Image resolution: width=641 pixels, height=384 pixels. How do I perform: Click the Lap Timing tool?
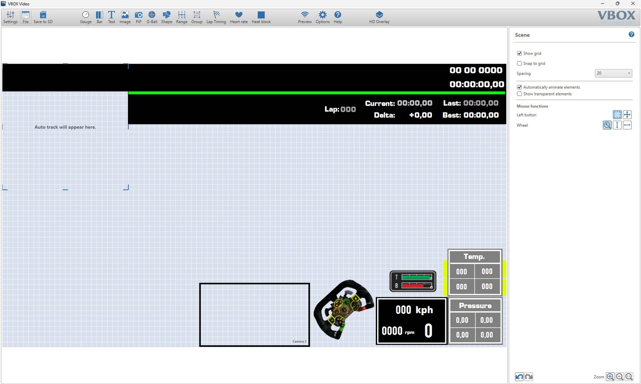click(216, 17)
